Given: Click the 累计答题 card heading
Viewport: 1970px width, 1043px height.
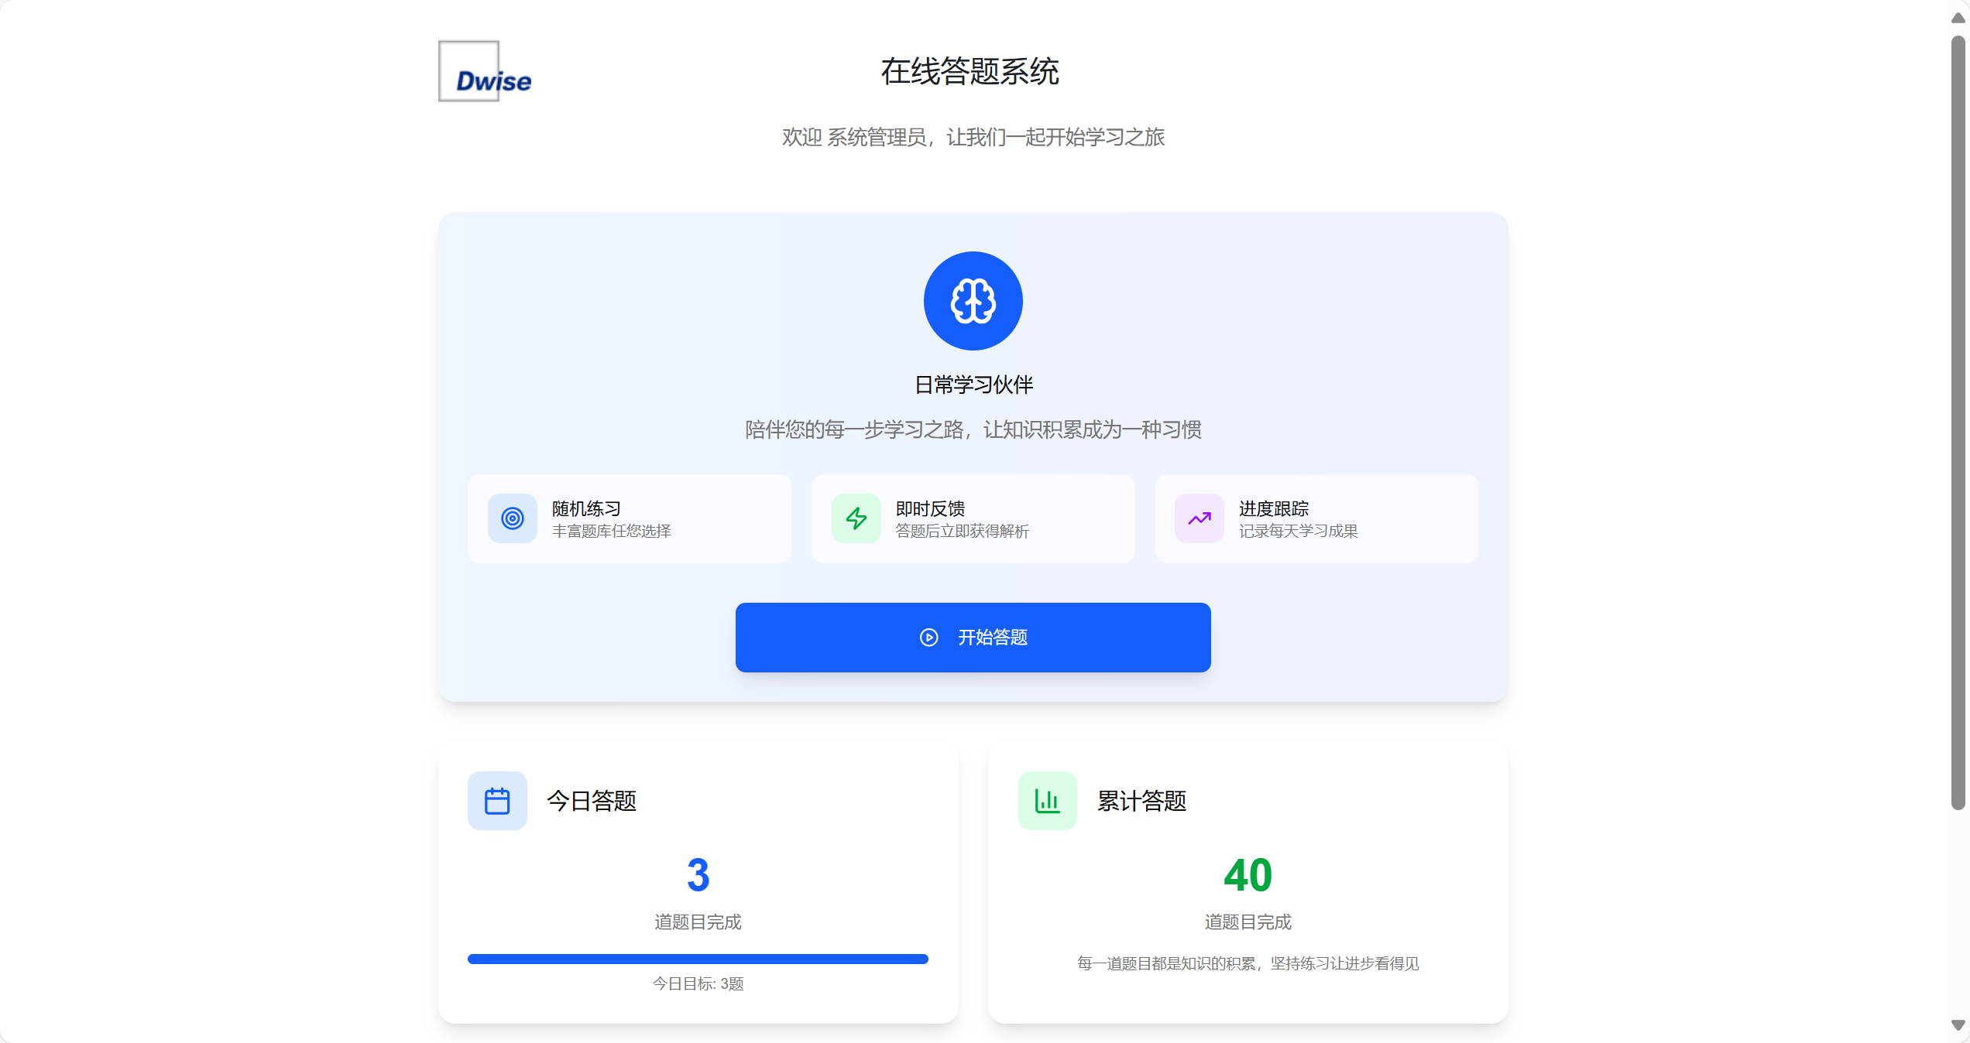Looking at the screenshot, I should coord(1141,801).
